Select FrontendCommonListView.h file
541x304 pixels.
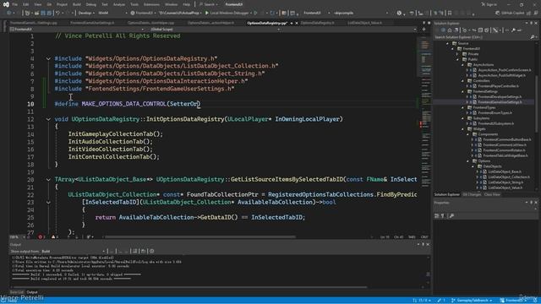point(505,144)
